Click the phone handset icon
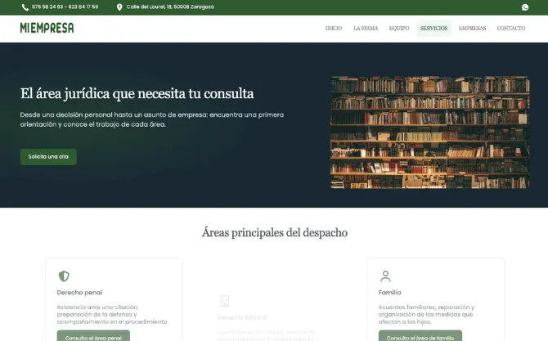Image resolution: width=548 pixels, height=341 pixels. pyautogui.click(x=25, y=7)
